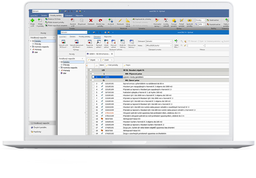Click Pořadí položek icon

[x=182, y=20]
